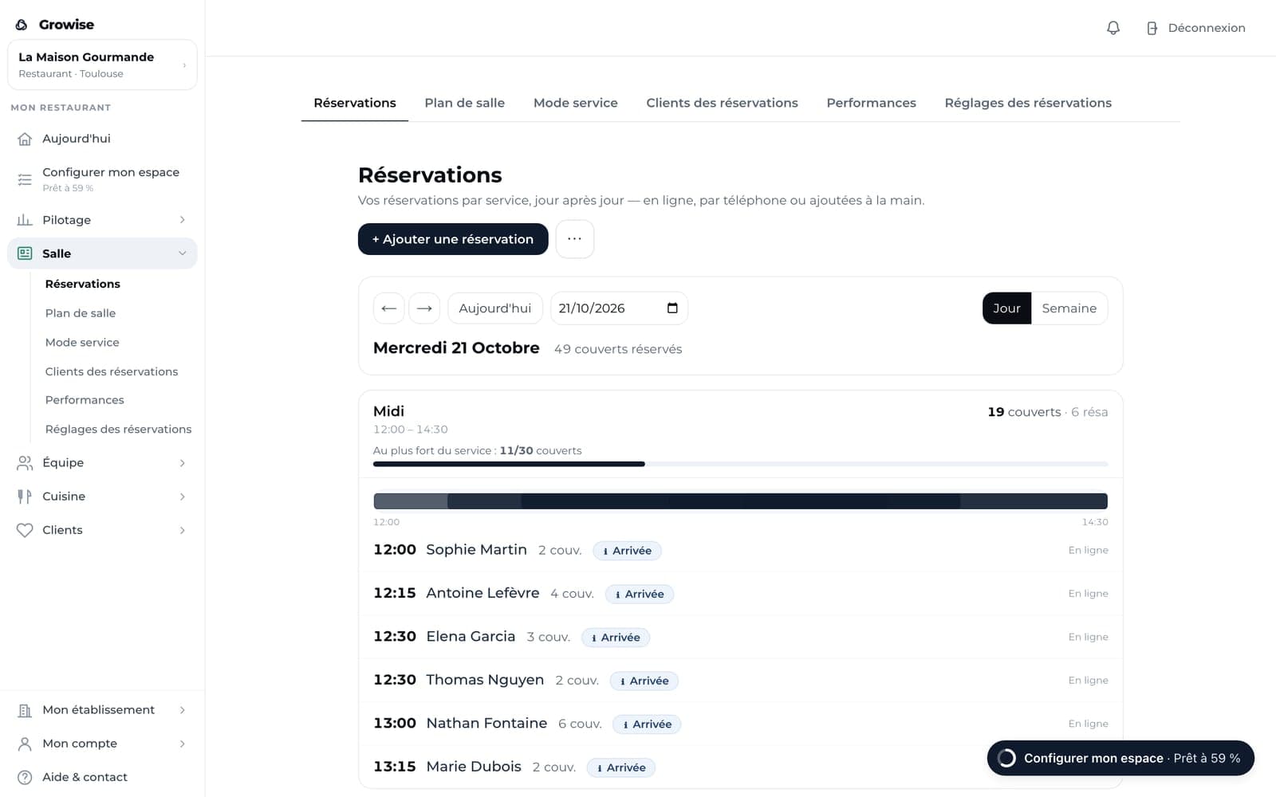Click the notification bell icon
The height and width of the screenshot is (797, 1276).
(1113, 28)
